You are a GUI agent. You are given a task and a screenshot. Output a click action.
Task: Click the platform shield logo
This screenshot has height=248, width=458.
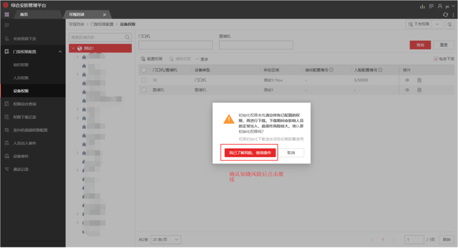(x=6, y=5)
